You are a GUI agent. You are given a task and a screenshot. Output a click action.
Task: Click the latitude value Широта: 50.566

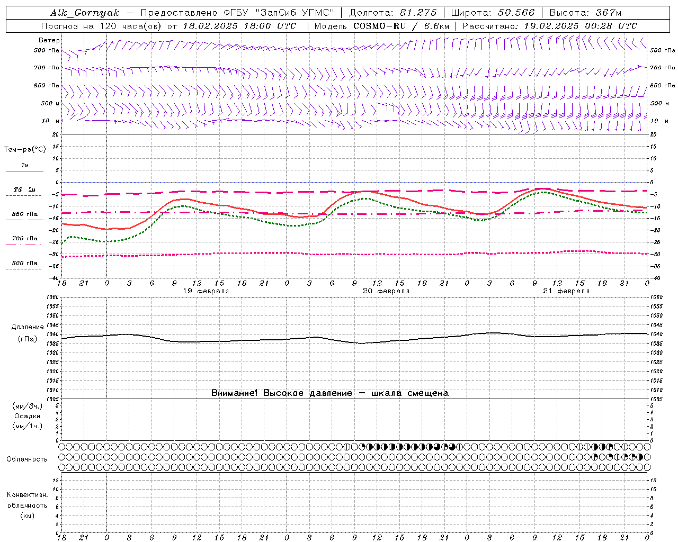coord(493,13)
